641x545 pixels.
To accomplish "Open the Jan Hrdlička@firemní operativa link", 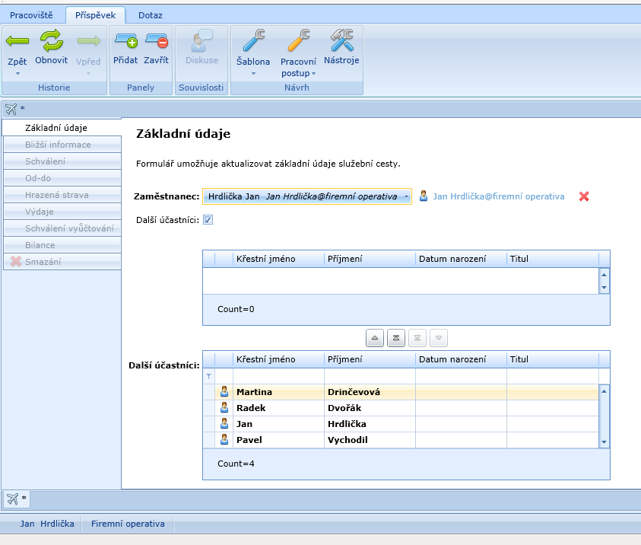I will point(498,196).
